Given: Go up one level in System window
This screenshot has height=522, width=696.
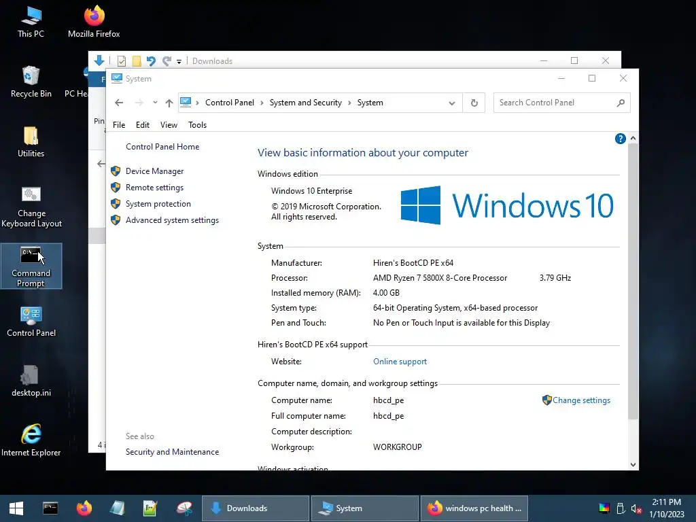Looking at the screenshot, I should [x=169, y=103].
